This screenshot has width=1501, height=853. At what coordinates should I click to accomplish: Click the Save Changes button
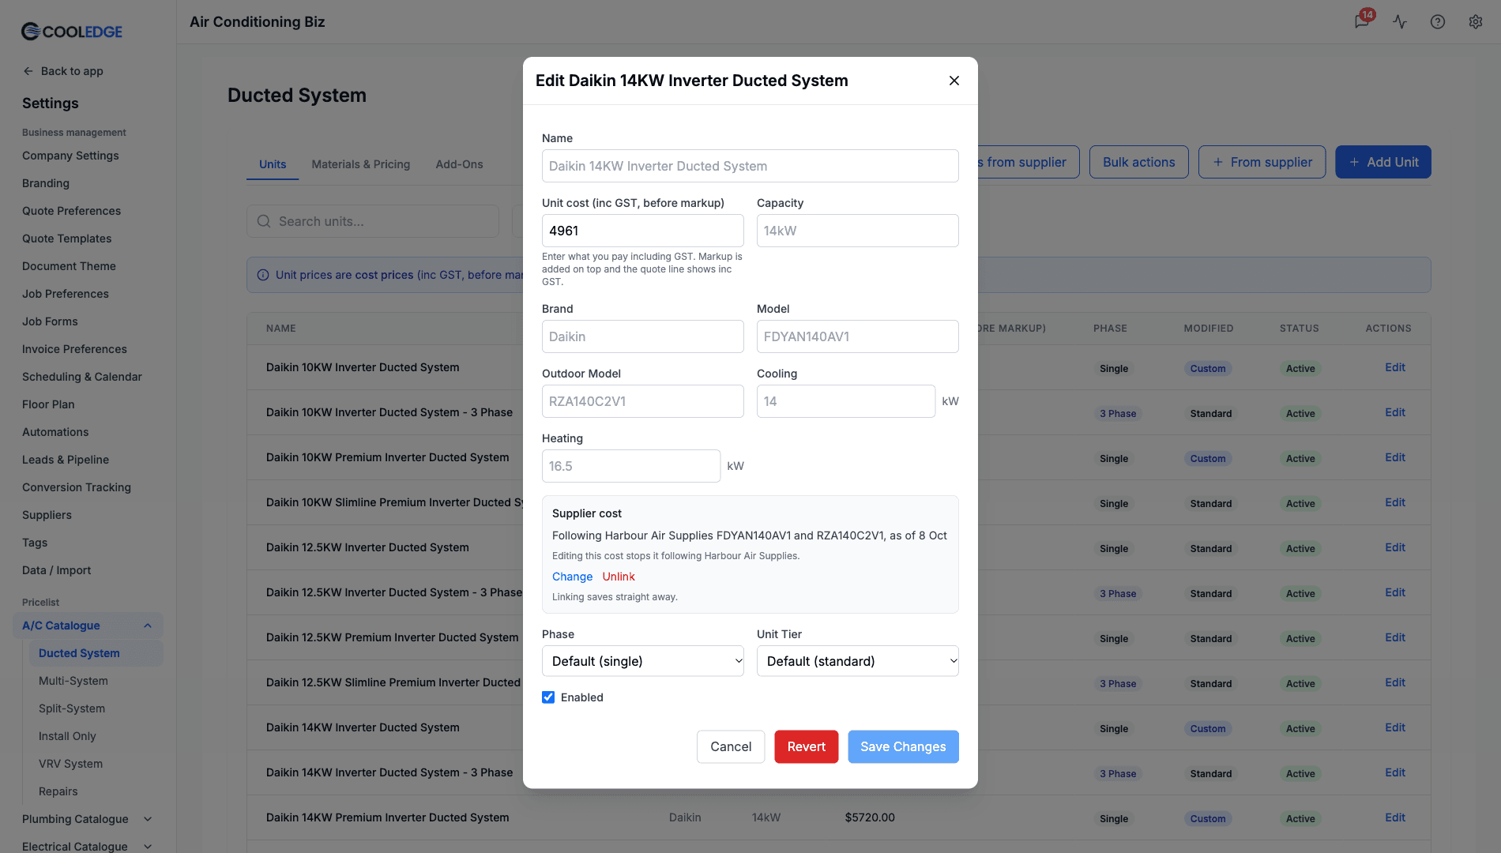coord(903,746)
